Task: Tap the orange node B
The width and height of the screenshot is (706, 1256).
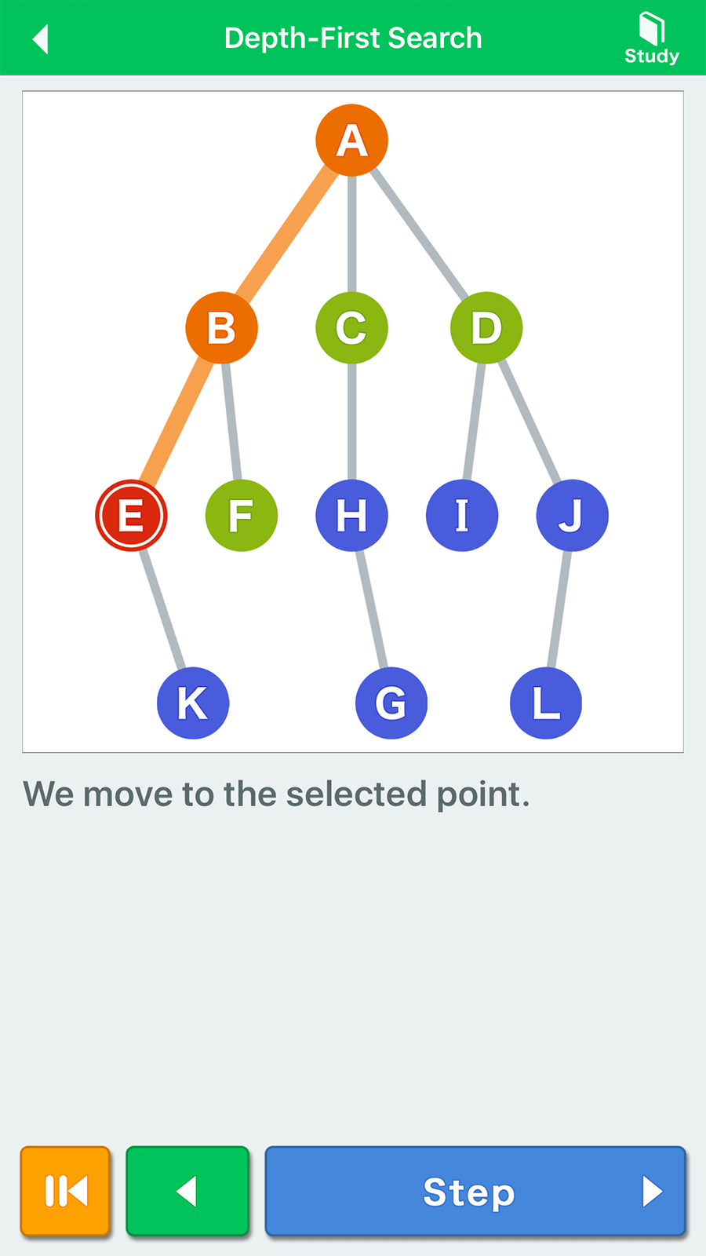Action: (221, 328)
